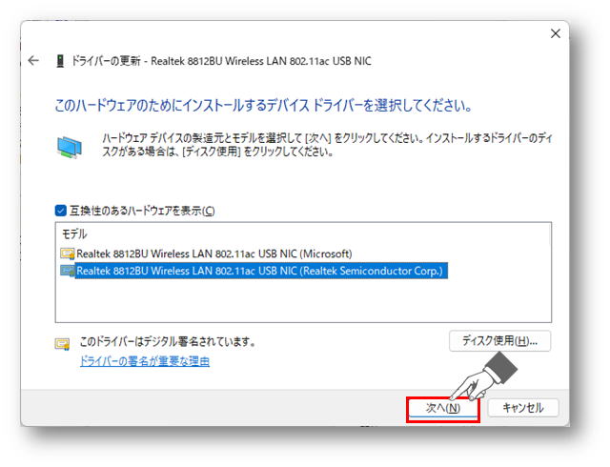
Task: Close the driver update dialog
Action: pos(555,34)
